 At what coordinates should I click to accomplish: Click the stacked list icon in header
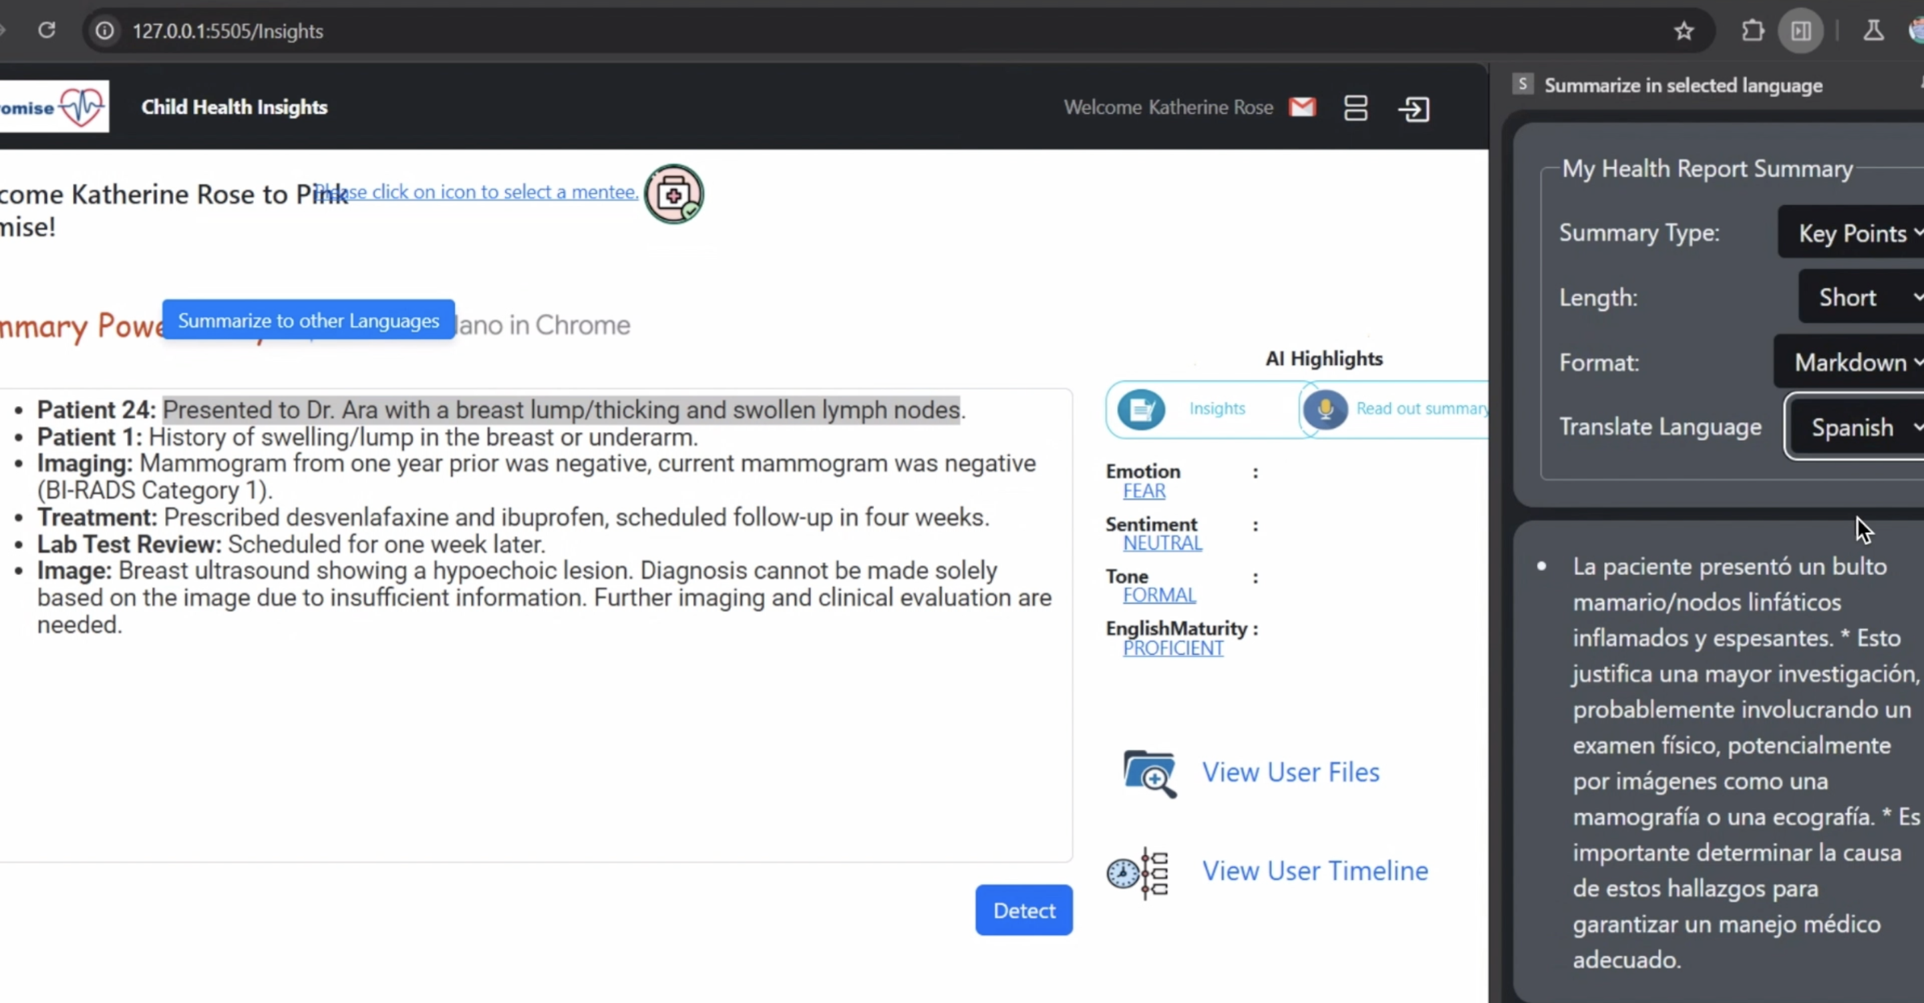click(1355, 108)
